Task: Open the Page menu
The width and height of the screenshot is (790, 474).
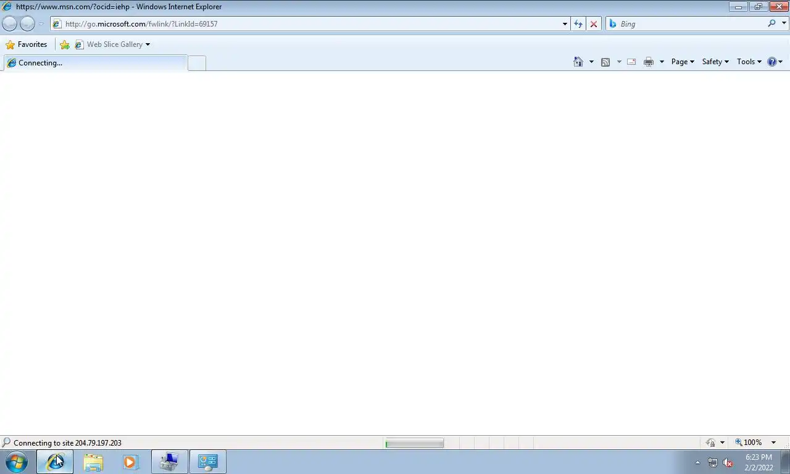Action: point(683,62)
